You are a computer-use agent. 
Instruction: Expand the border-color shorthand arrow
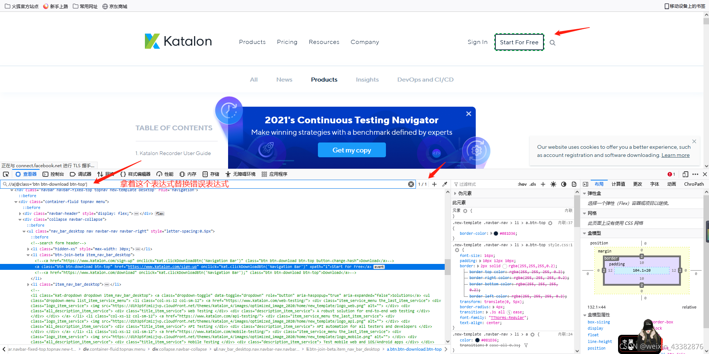[x=491, y=234]
